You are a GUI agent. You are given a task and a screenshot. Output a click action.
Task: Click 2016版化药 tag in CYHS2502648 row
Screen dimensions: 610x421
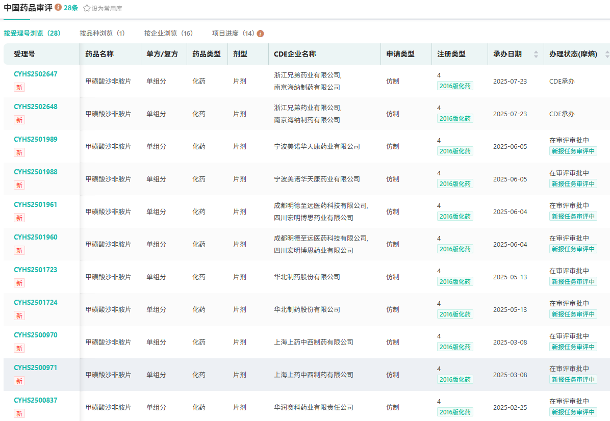[x=455, y=119]
